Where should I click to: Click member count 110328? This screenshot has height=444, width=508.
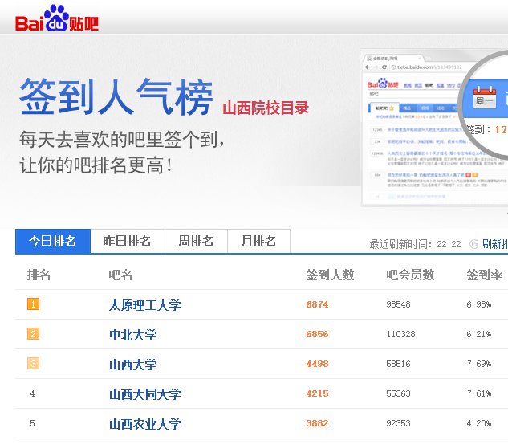pyautogui.click(x=400, y=334)
